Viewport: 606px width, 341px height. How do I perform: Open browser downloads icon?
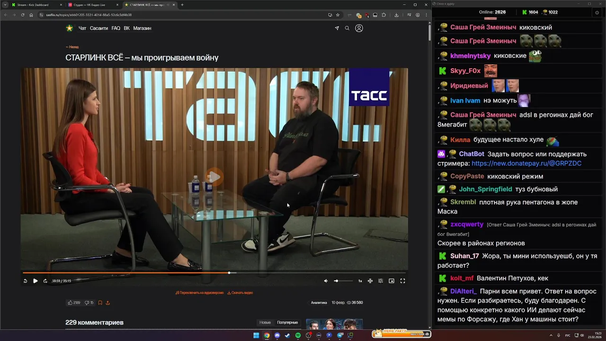396,15
